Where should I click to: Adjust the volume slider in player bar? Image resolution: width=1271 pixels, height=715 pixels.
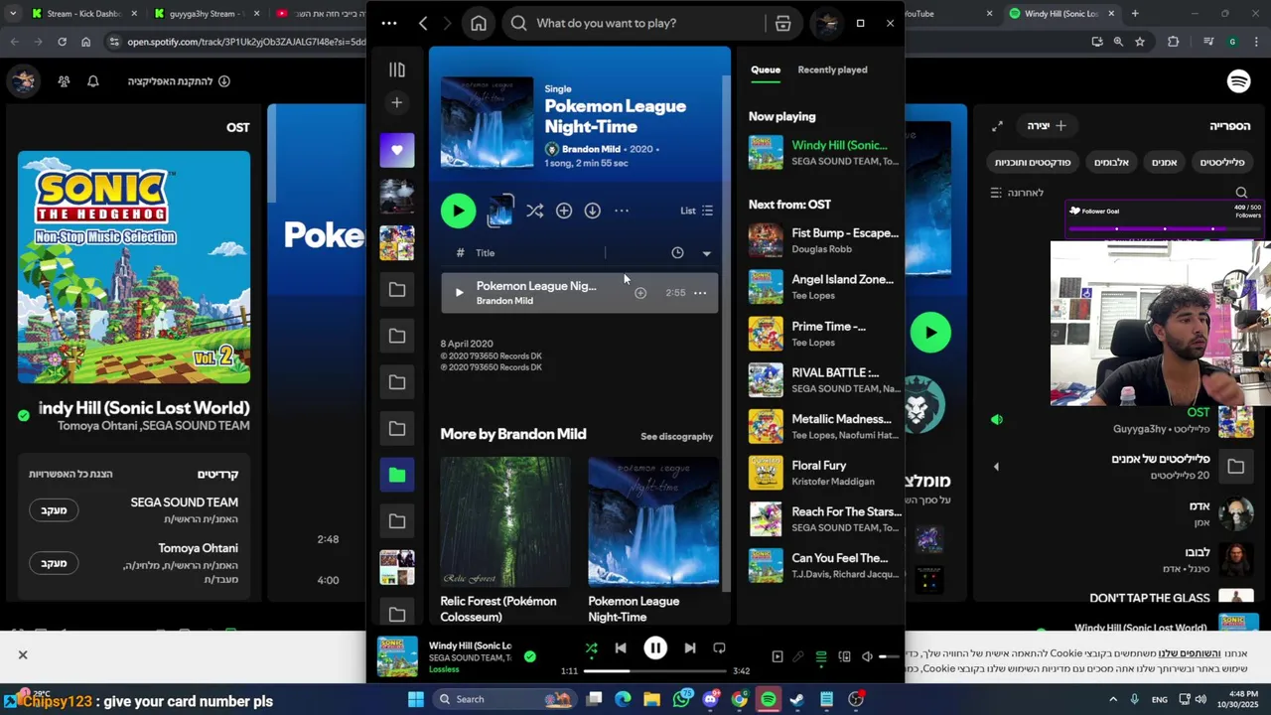889,656
